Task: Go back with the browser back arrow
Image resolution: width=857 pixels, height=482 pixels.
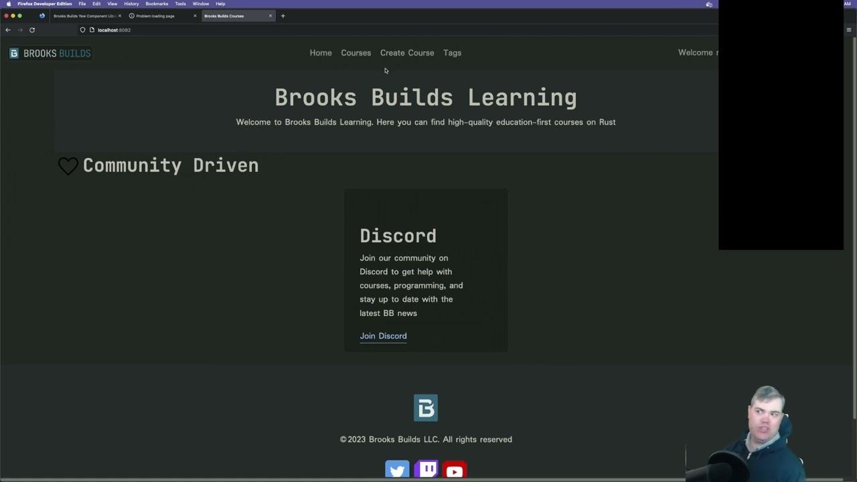Action: [8, 30]
